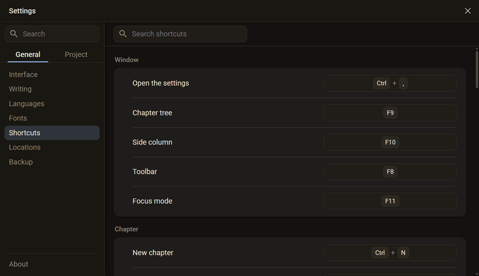479x276 pixels.
Task: Click the shortcuts list vertical scrollbar thumb
Action: click(x=477, y=69)
